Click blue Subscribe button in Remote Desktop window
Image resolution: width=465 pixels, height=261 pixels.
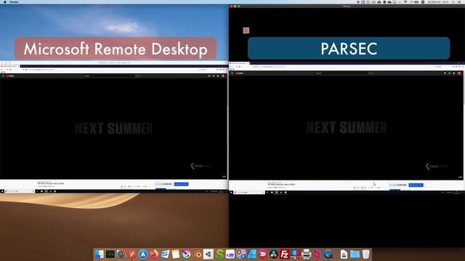coord(181,184)
